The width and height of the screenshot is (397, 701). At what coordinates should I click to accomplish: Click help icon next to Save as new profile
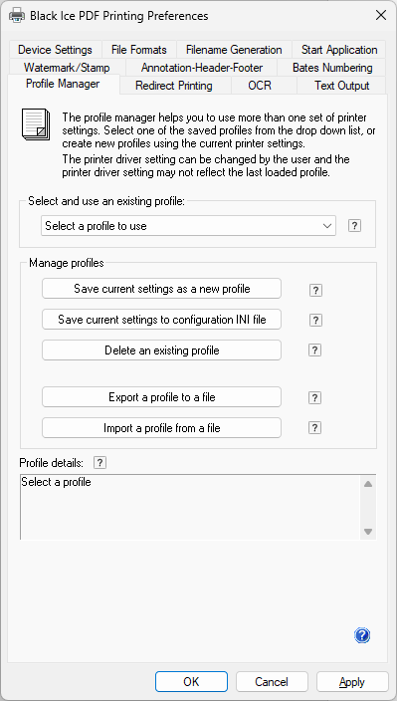315,290
